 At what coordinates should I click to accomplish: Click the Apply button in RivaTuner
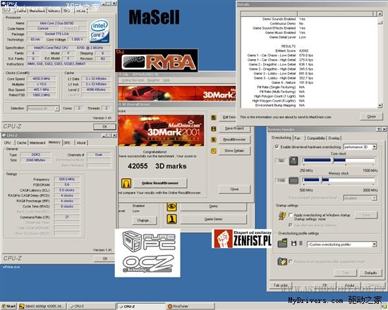[349, 285]
